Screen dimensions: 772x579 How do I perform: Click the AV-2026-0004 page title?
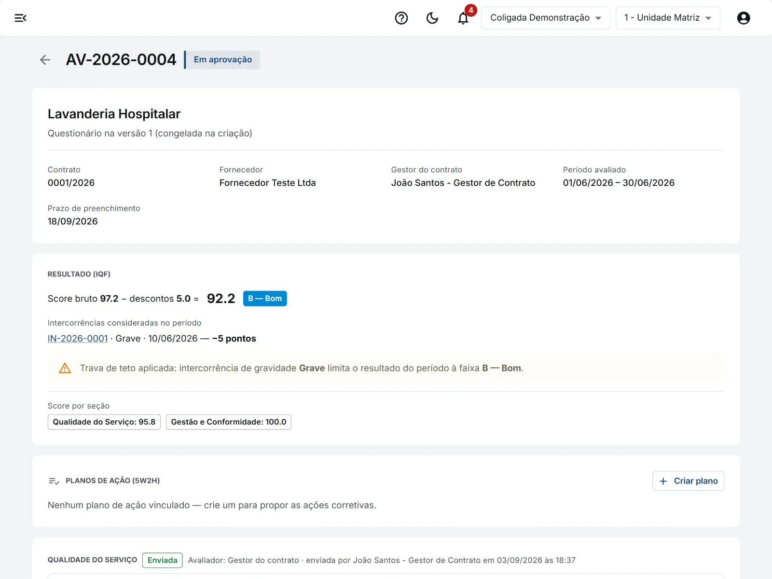pyautogui.click(x=121, y=60)
